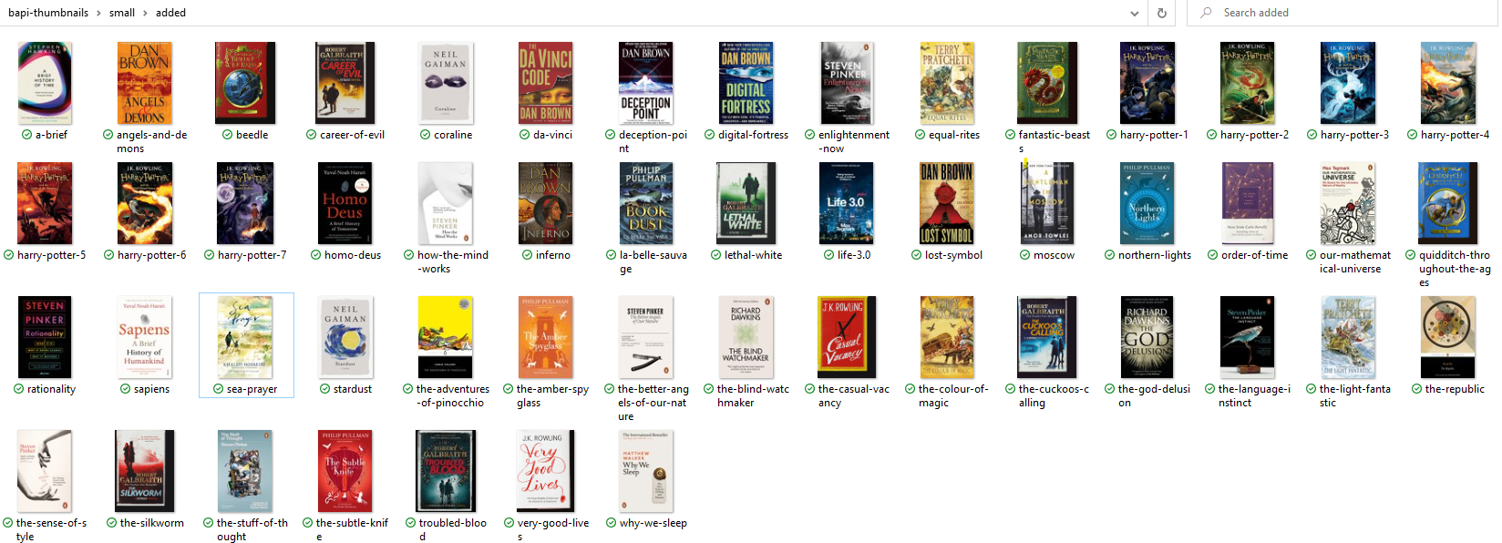The width and height of the screenshot is (1502, 543).
Task: Click the the-better-angels-of-our-nature file name
Action: click(x=653, y=403)
